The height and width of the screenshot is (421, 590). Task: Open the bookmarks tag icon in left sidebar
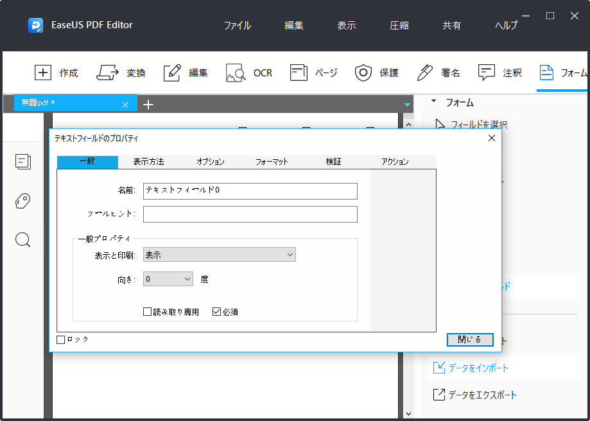tap(23, 201)
